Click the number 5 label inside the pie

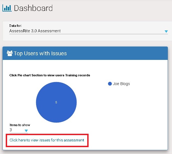56,102
